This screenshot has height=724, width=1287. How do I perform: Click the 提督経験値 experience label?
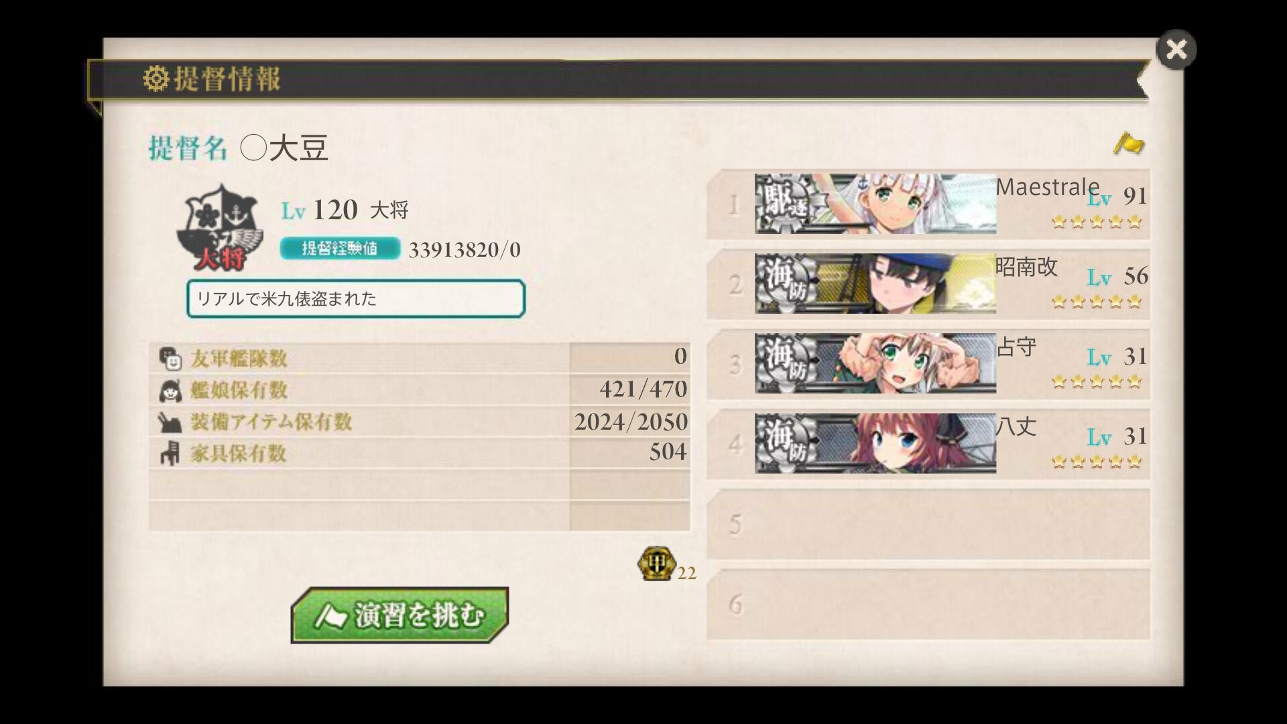[340, 248]
